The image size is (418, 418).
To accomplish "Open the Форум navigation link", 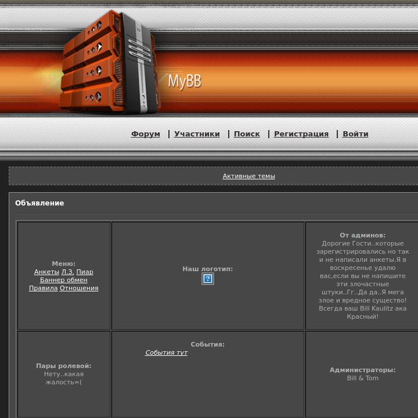I will click(146, 134).
